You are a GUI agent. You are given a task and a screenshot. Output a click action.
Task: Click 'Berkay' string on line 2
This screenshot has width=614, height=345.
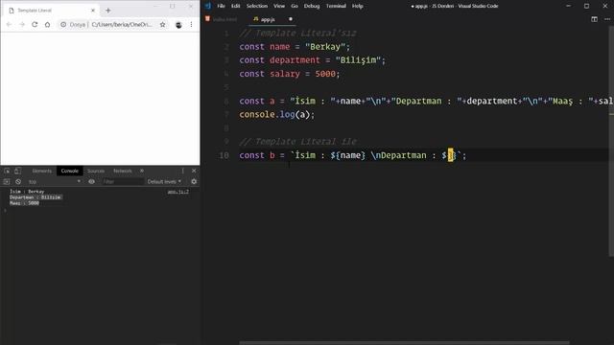point(325,47)
